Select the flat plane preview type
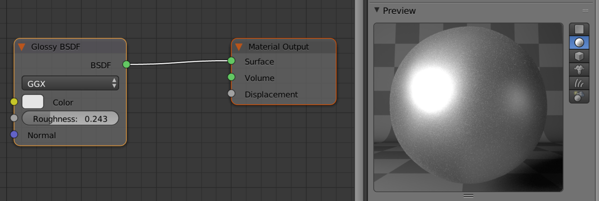The width and height of the screenshot is (599, 201). [579, 30]
